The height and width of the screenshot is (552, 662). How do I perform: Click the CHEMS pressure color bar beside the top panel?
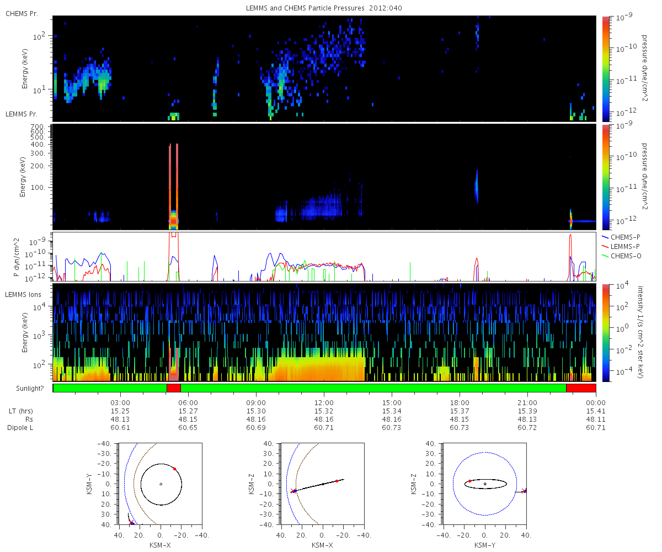click(606, 68)
